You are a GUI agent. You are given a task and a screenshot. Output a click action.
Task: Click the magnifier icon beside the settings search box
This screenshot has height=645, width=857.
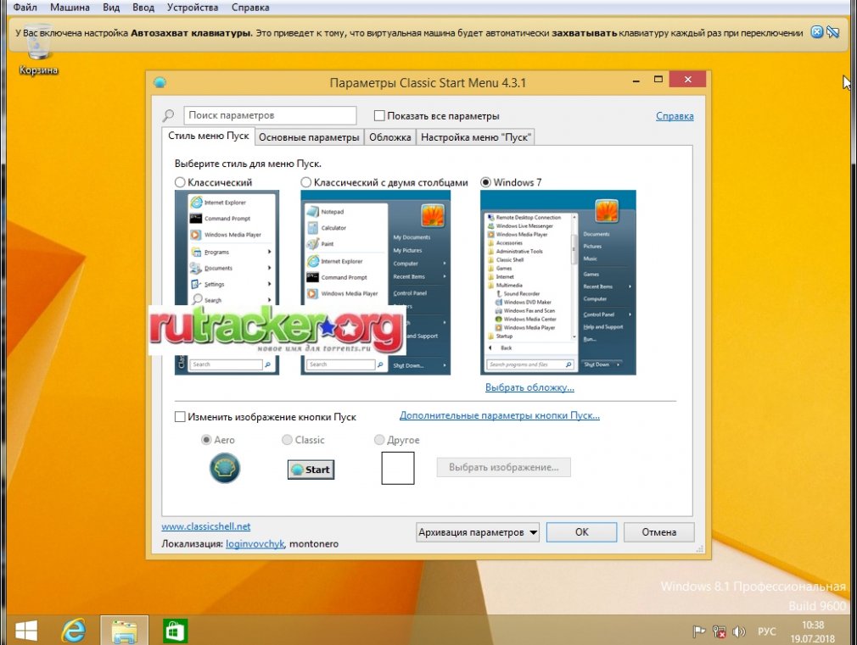click(168, 115)
